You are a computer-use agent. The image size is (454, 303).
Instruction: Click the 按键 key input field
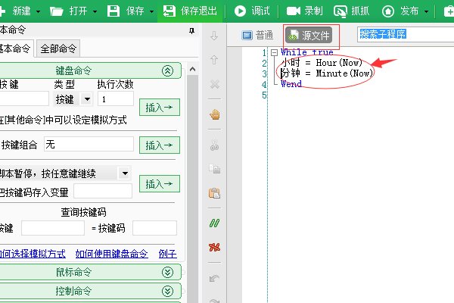[x=24, y=98]
